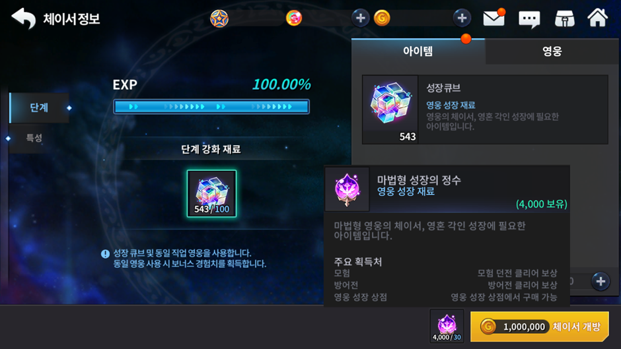Tap the star badge currency icon
621x349 pixels.
pos(219,18)
